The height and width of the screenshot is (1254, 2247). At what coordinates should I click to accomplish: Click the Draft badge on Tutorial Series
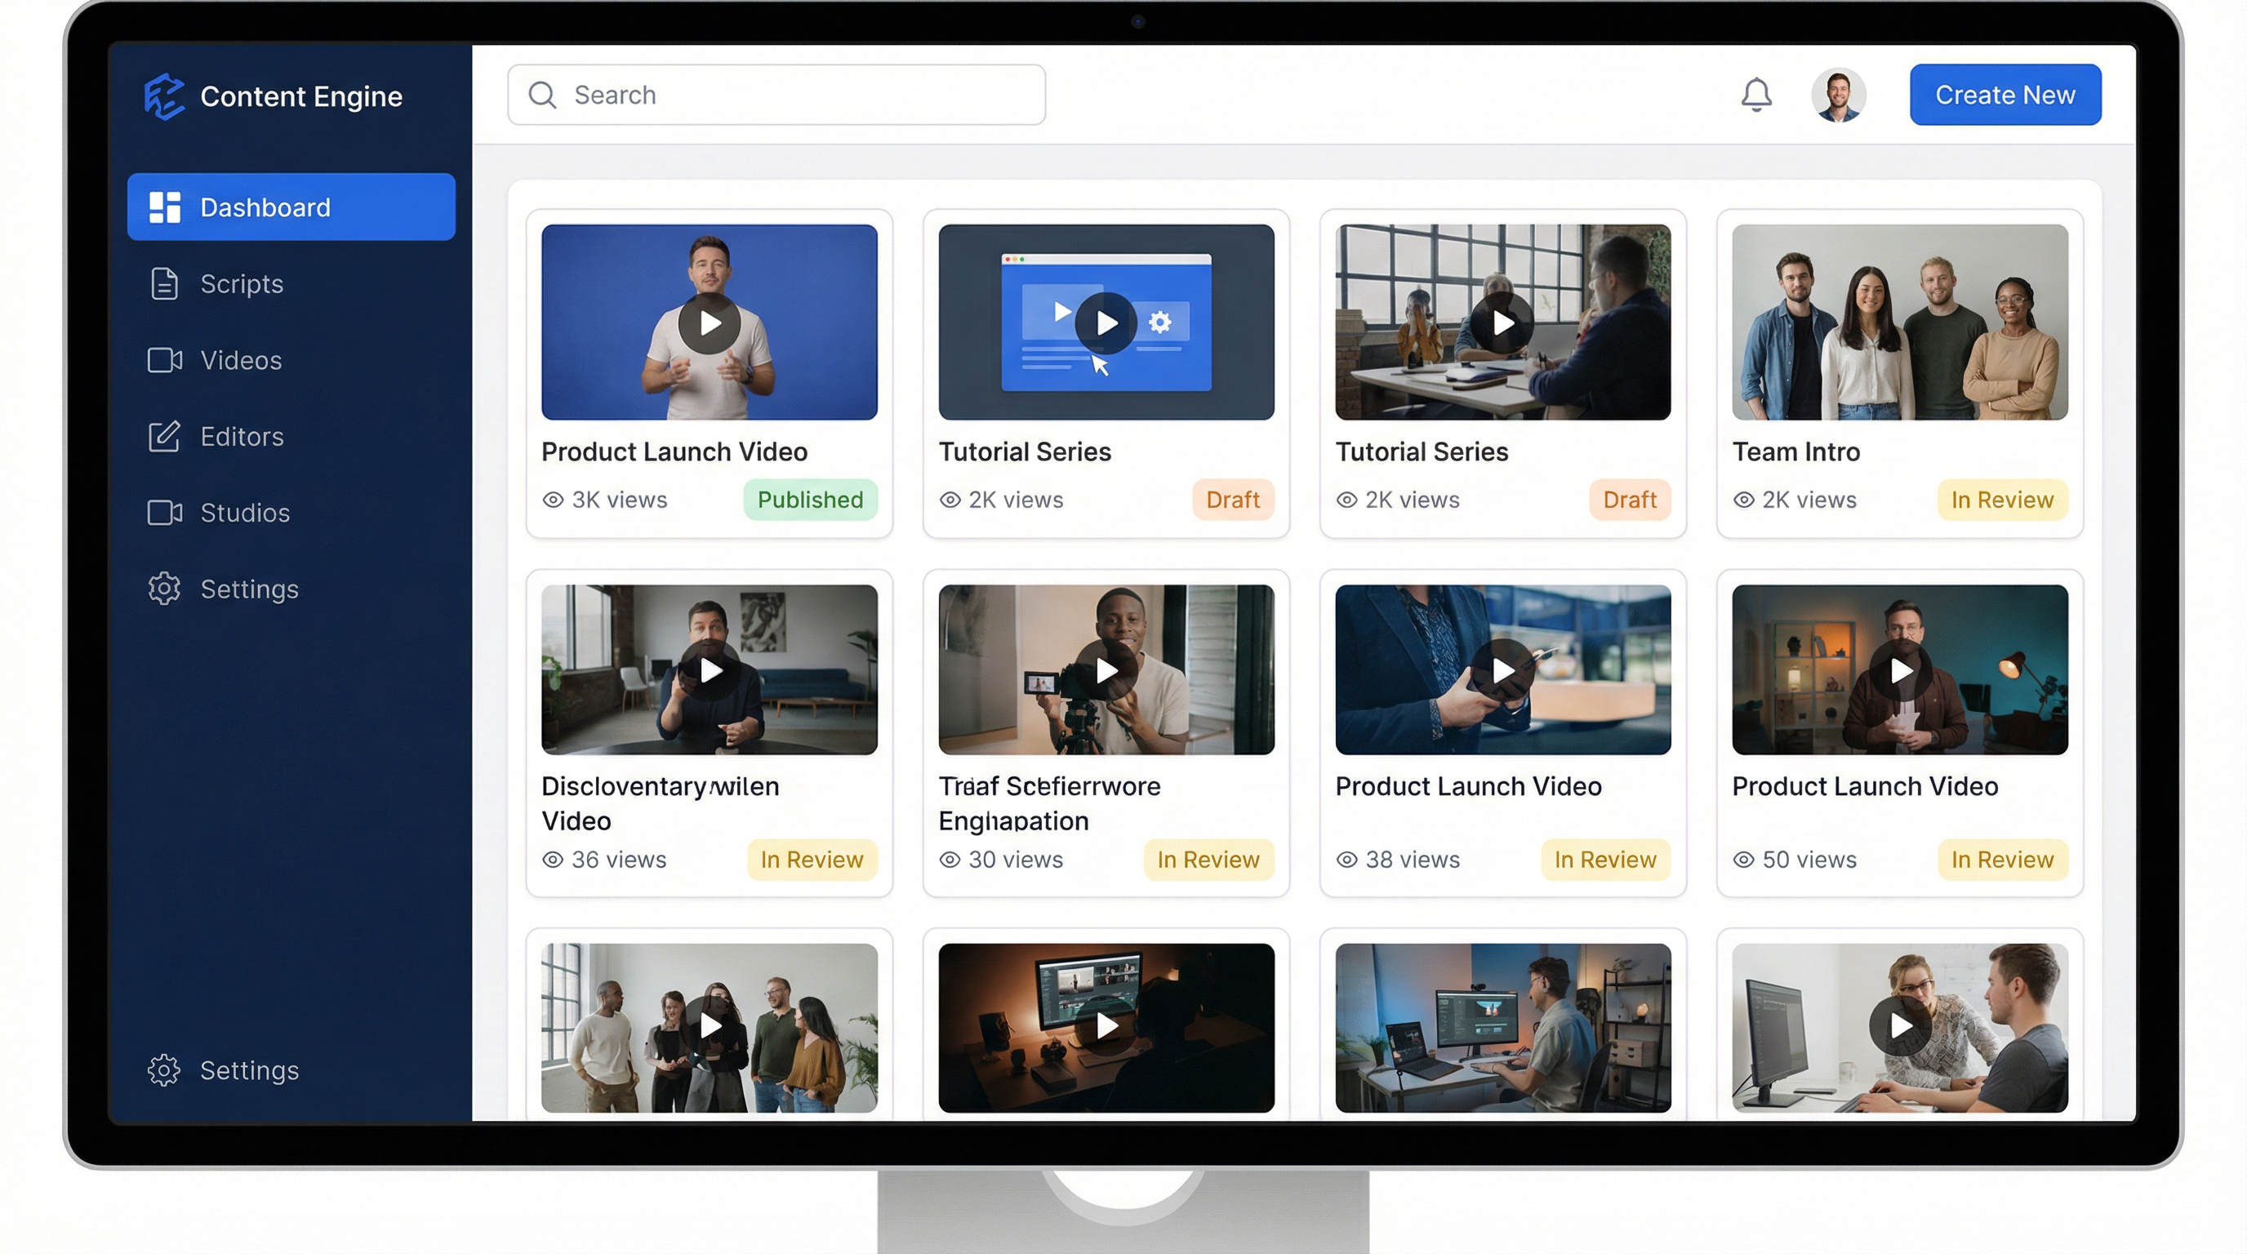(x=1234, y=500)
